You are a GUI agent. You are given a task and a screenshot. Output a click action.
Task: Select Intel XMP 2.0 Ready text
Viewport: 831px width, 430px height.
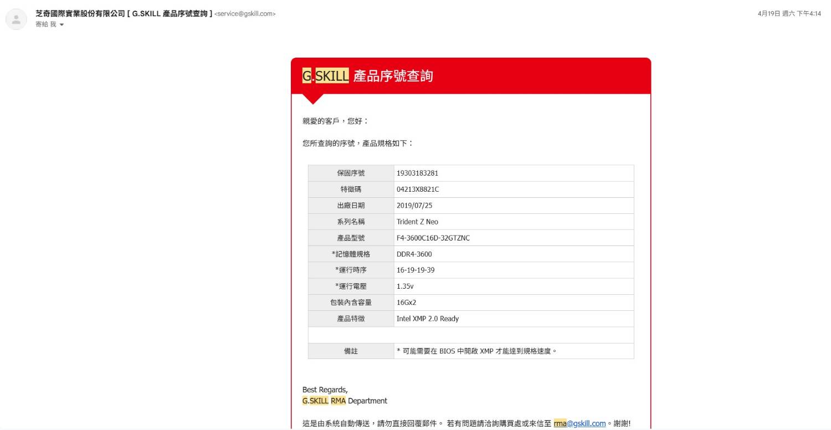[x=428, y=319]
